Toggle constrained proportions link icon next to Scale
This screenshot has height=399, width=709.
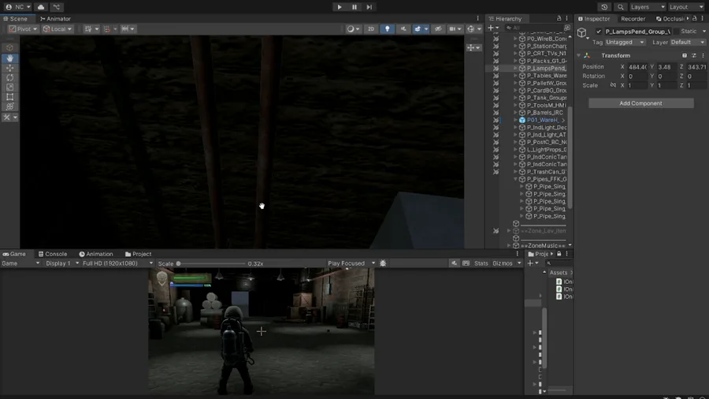(613, 85)
